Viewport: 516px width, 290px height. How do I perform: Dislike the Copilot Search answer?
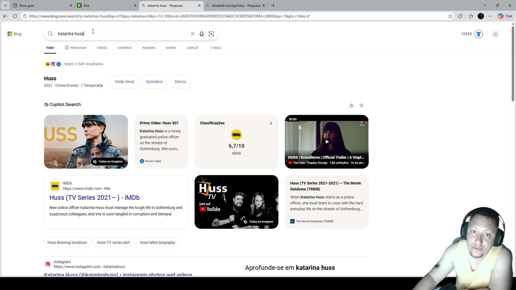361,106
